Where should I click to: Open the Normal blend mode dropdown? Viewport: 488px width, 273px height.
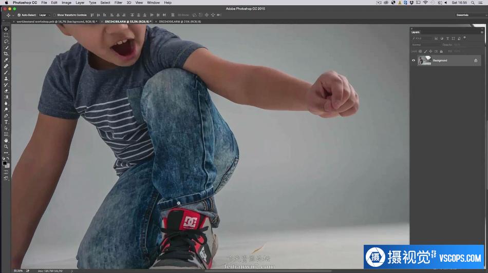(425, 45)
